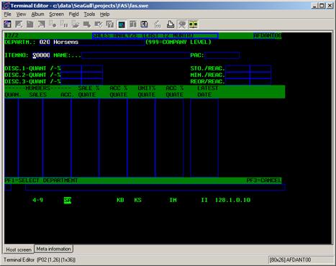Click the 'PF1=SELECT DEPARTMENT' text
The height and width of the screenshot is (266, 336).
[41, 180]
